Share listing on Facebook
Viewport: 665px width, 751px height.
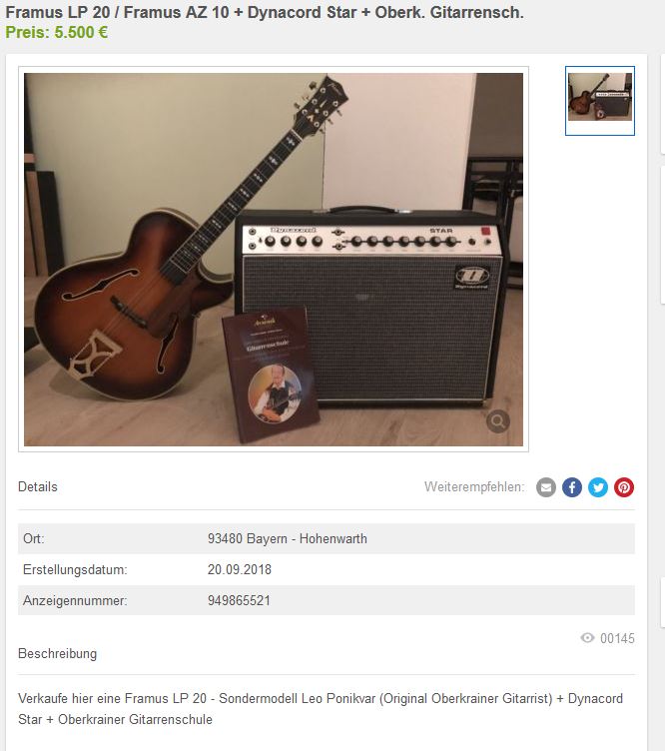pyautogui.click(x=572, y=487)
